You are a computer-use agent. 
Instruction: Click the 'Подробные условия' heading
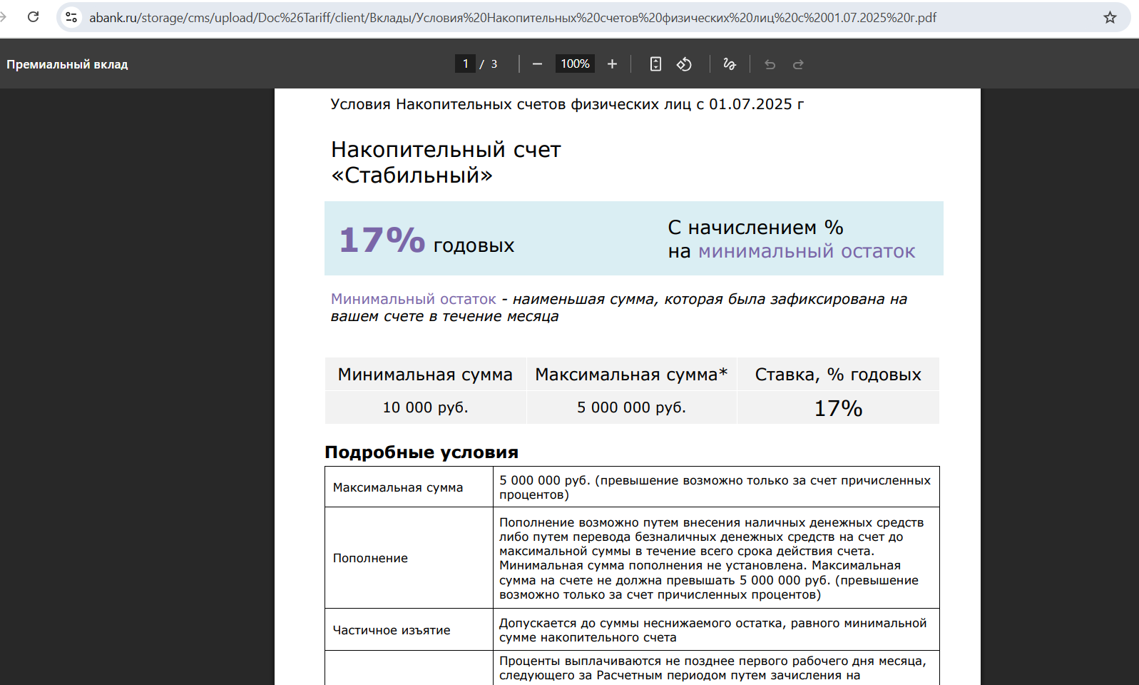(422, 452)
